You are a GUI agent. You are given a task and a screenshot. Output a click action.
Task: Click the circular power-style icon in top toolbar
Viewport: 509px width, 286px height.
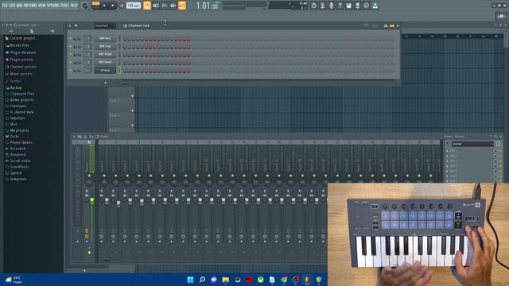tap(313, 6)
